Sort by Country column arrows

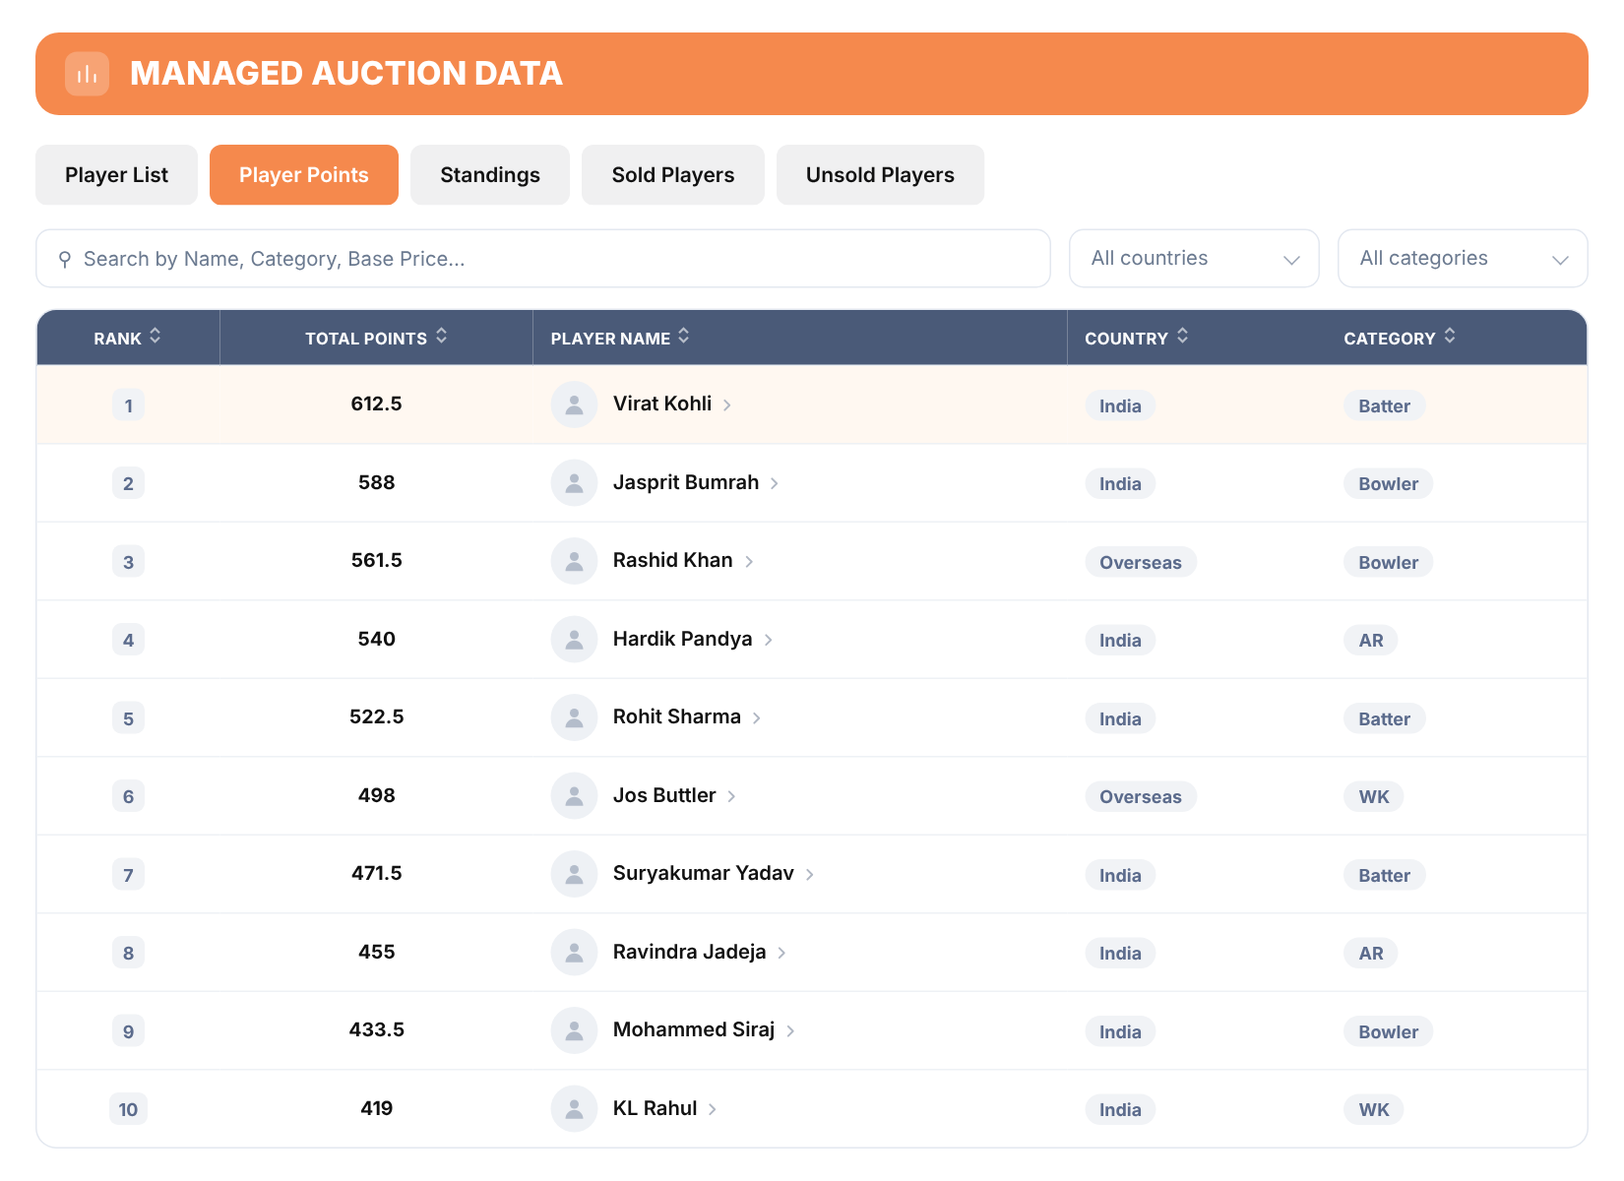click(x=1183, y=336)
